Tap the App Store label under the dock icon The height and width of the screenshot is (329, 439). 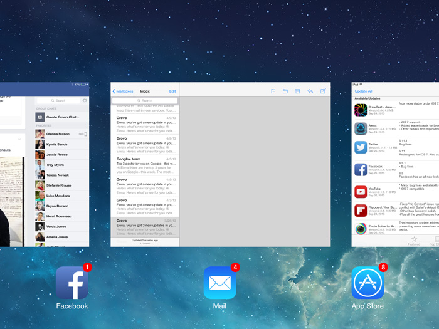(368, 306)
